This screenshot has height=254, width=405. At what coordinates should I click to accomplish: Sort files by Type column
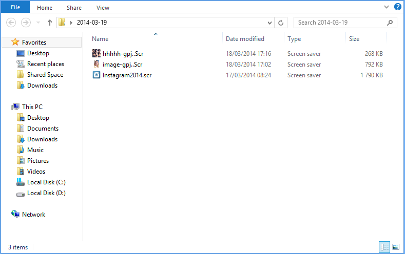(294, 39)
